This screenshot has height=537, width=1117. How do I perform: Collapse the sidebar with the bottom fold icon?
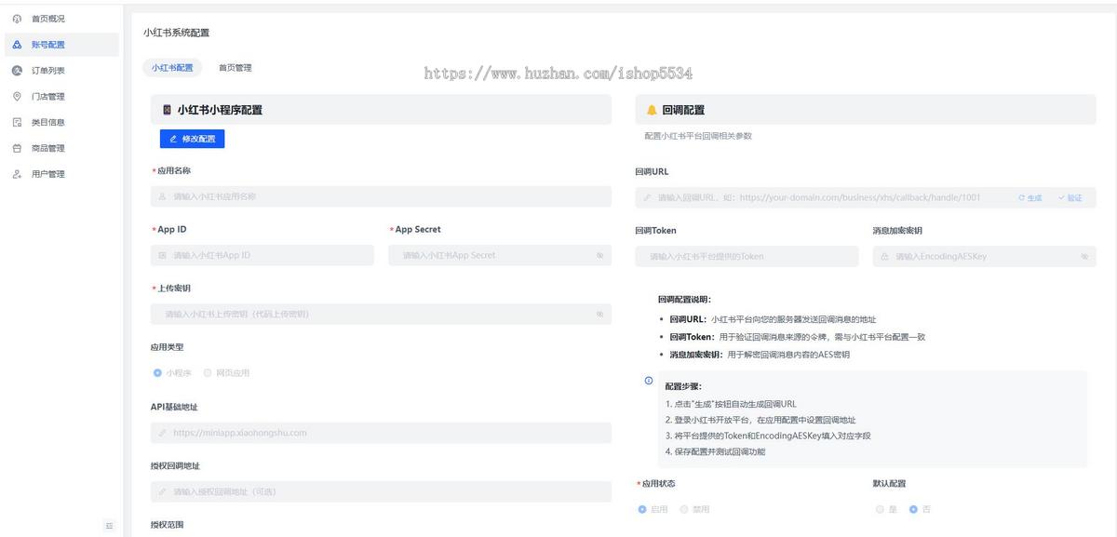[x=109, y=527]
